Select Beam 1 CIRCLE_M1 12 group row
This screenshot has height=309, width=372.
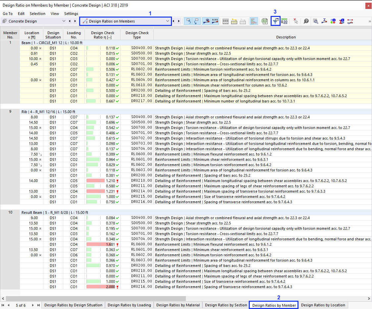pyautogui.click(x=196, y=43)
